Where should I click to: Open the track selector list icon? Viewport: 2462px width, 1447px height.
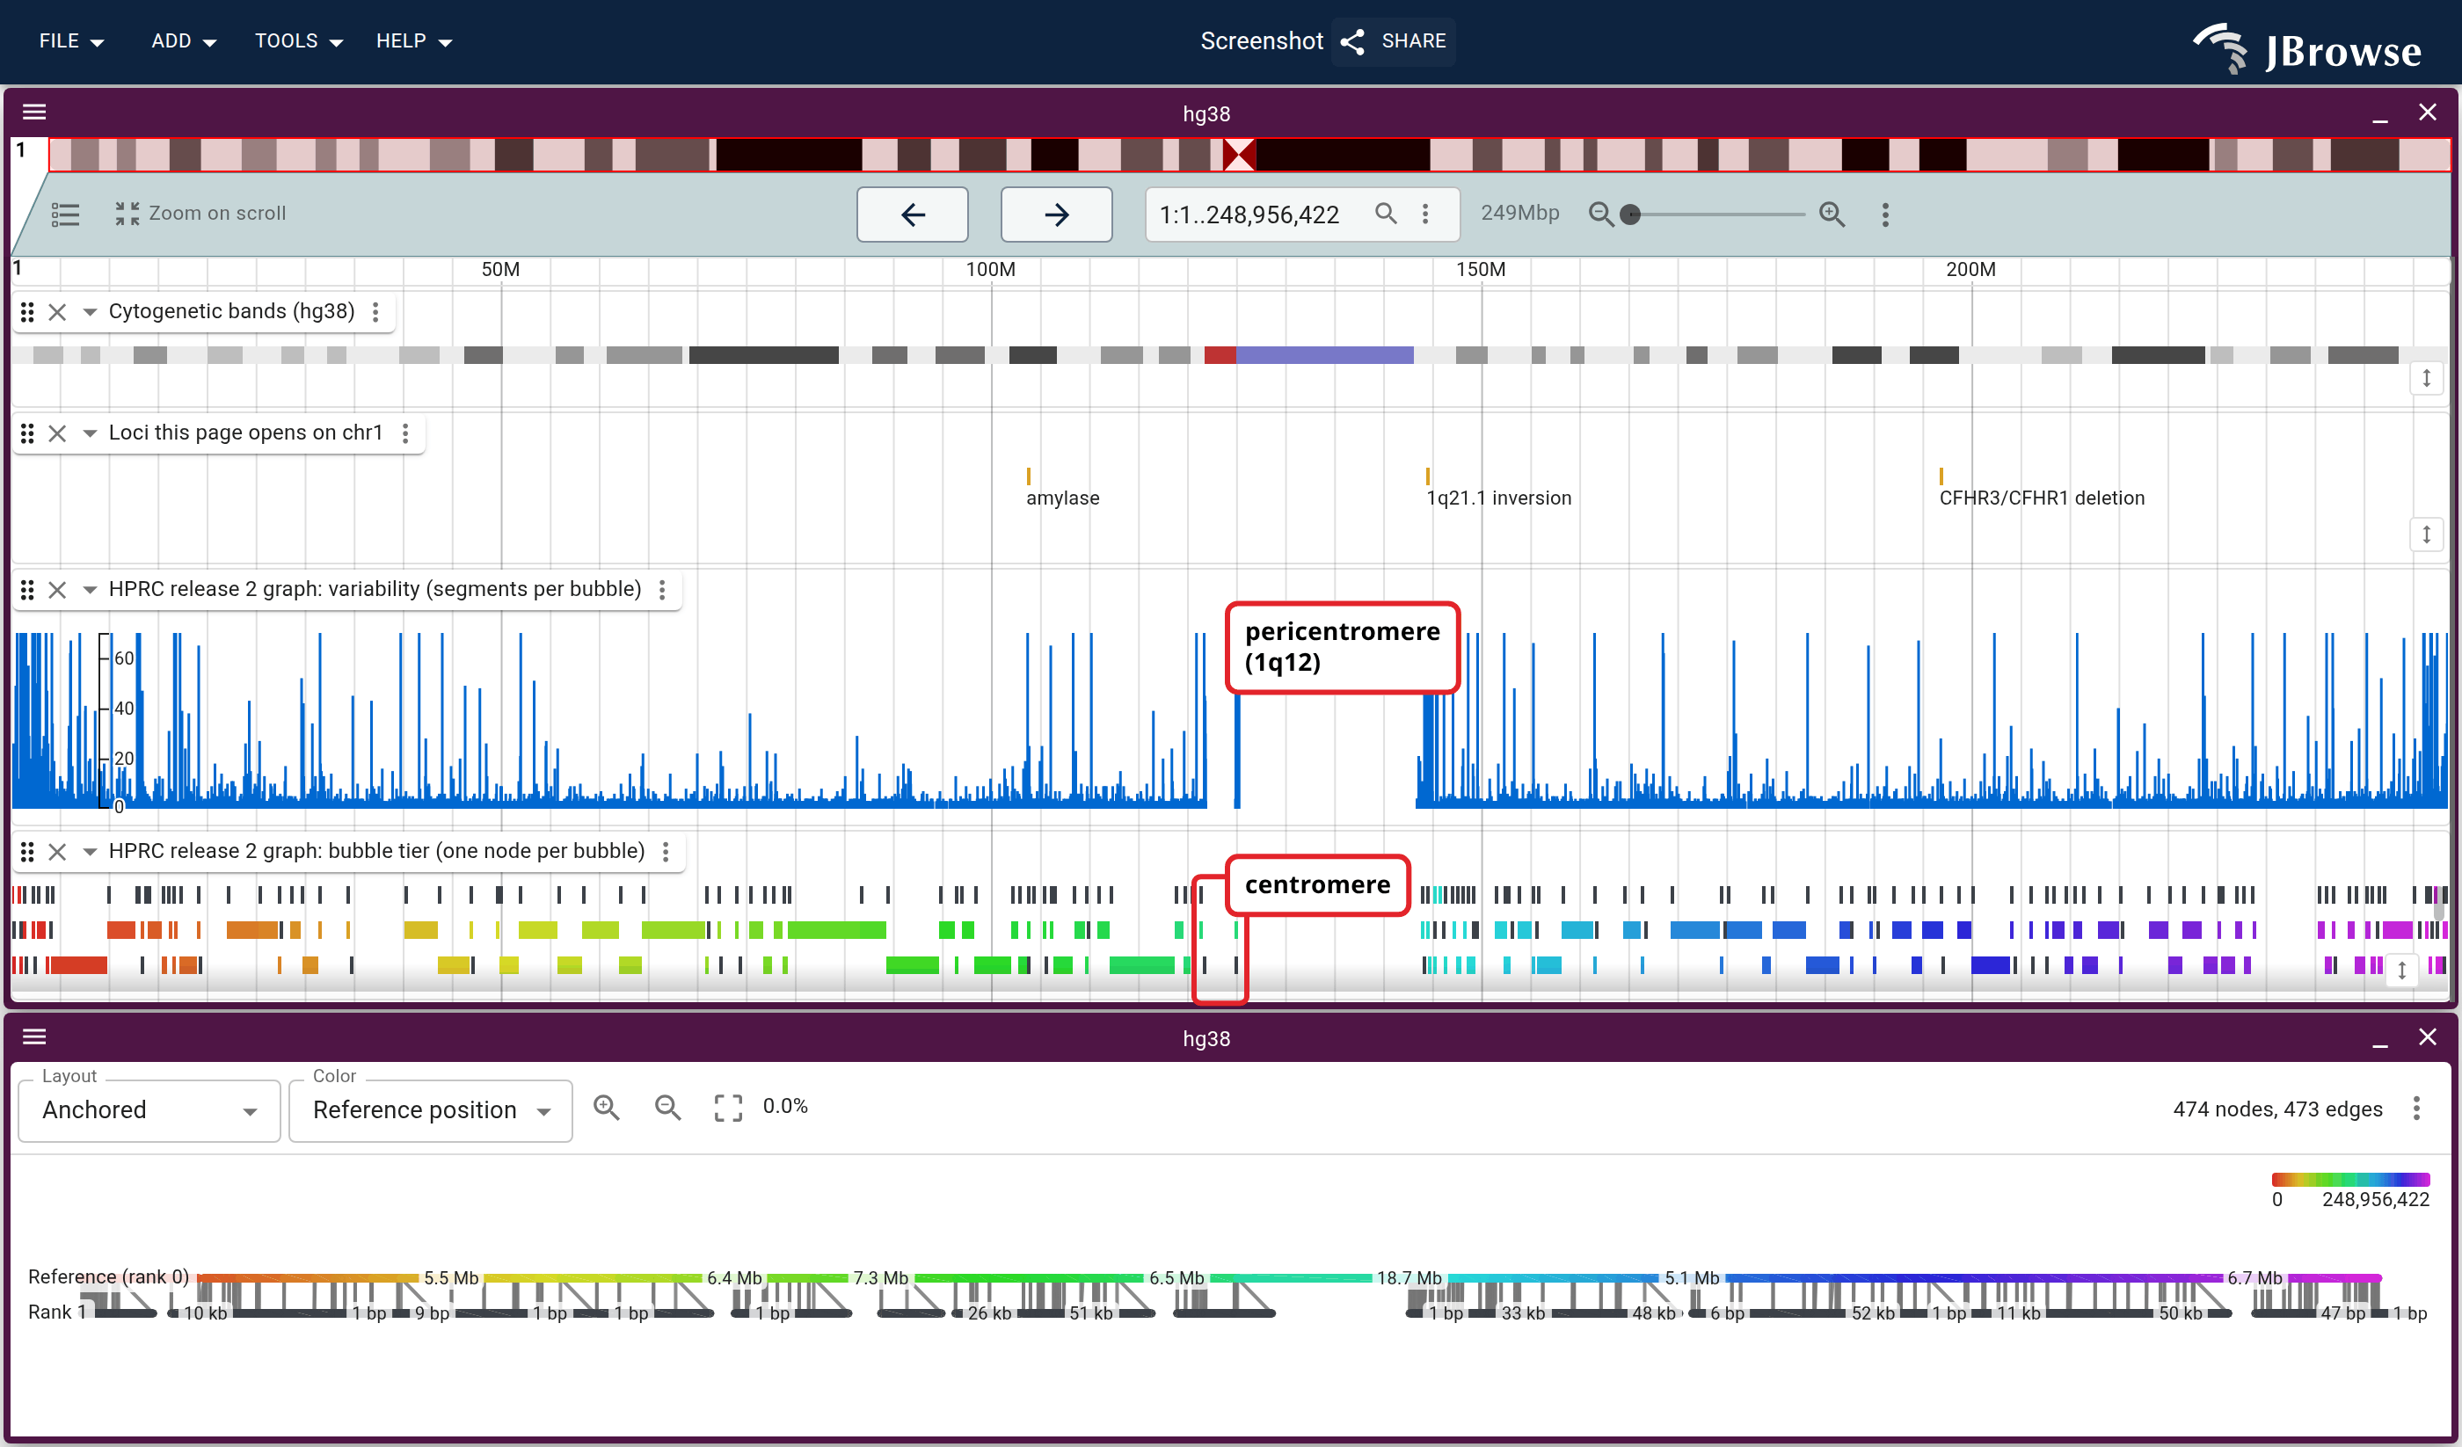65,214
